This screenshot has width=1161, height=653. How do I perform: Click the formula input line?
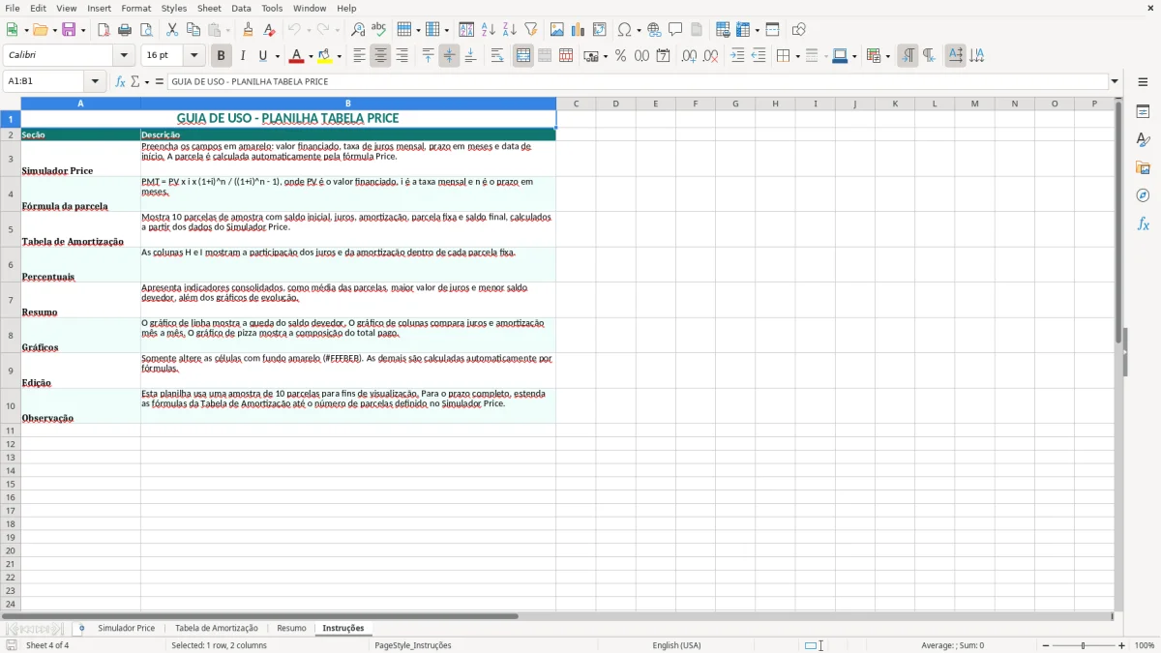(638, 82)
